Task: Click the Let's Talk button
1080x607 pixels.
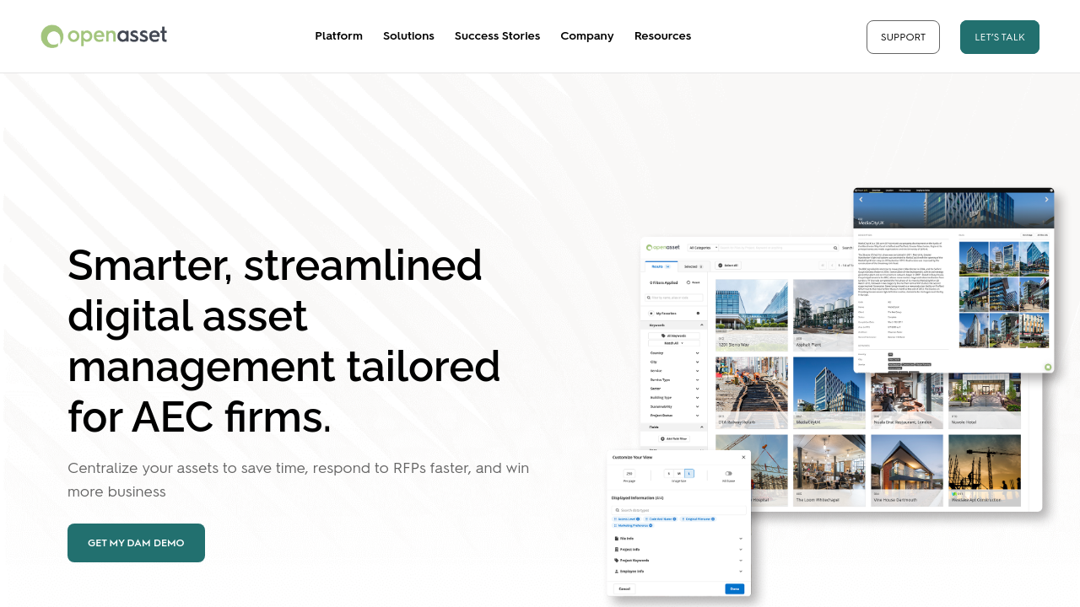Action: coord(1000,37)
